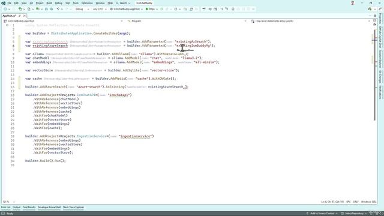Select the AppHost.cs editor tab
Image resolution: width=384 pixels, height=216 pixels.
[10, 16]
